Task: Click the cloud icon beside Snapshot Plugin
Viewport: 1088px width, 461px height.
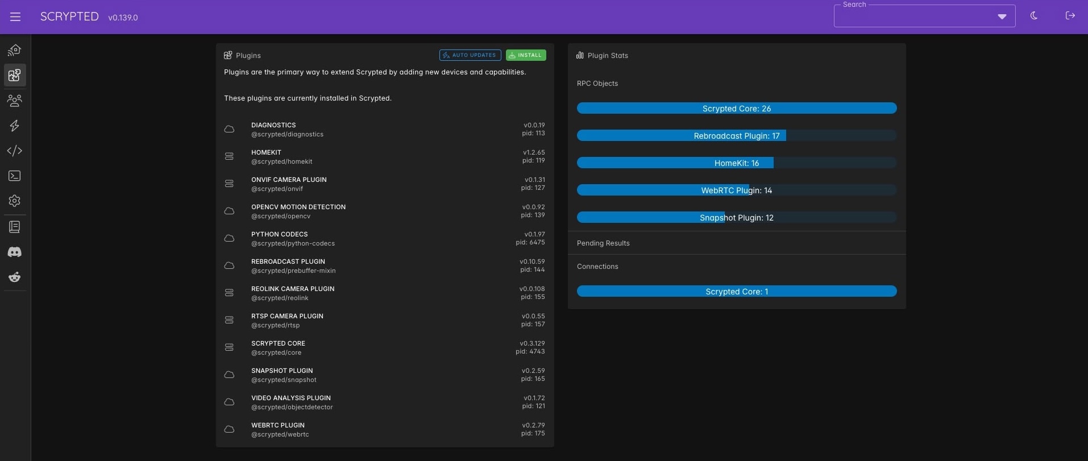Action: coord(229,375)
